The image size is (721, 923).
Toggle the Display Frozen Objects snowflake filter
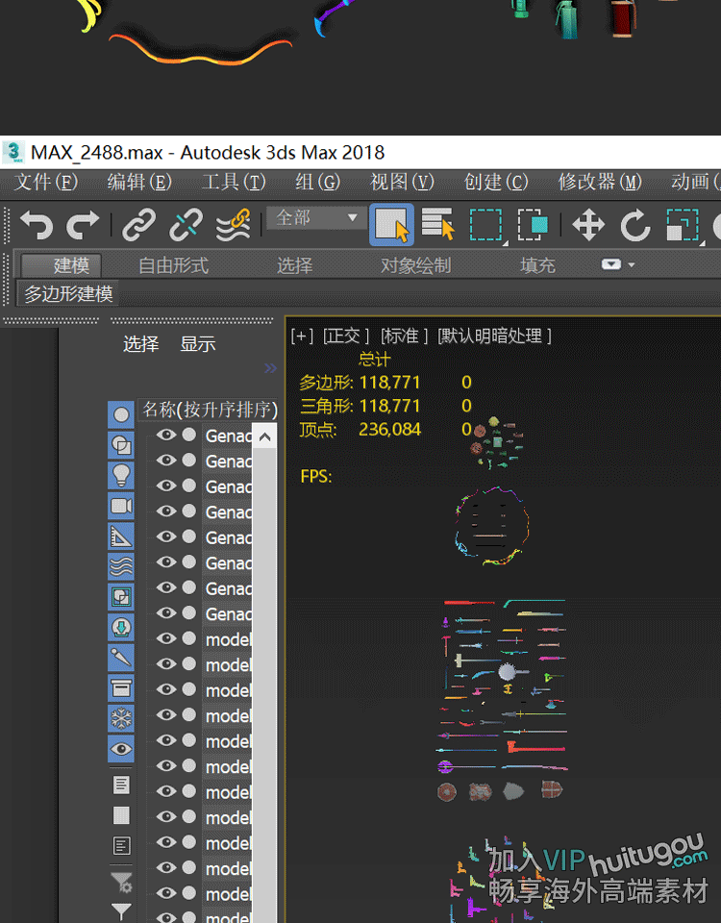click(x=121, y=719)
